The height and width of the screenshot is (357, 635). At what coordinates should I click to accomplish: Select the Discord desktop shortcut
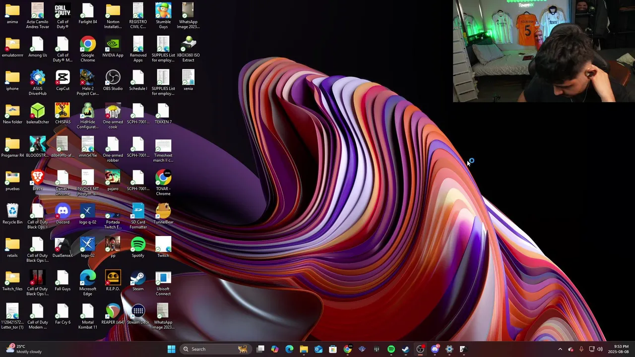tap(63, 214)
